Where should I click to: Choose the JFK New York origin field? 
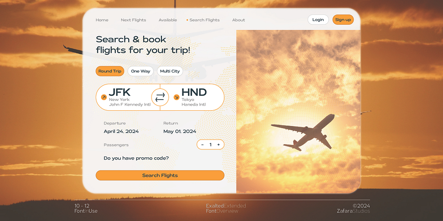click(x=128, y=97)
